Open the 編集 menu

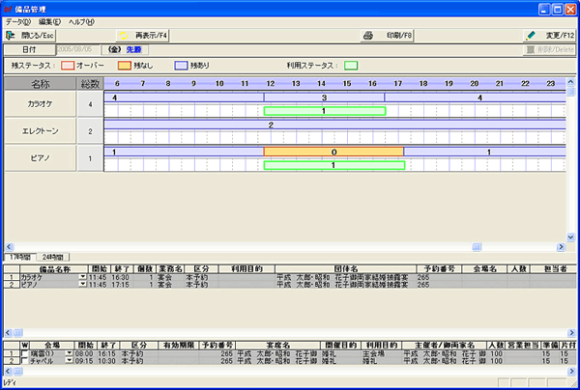(50, 20)
